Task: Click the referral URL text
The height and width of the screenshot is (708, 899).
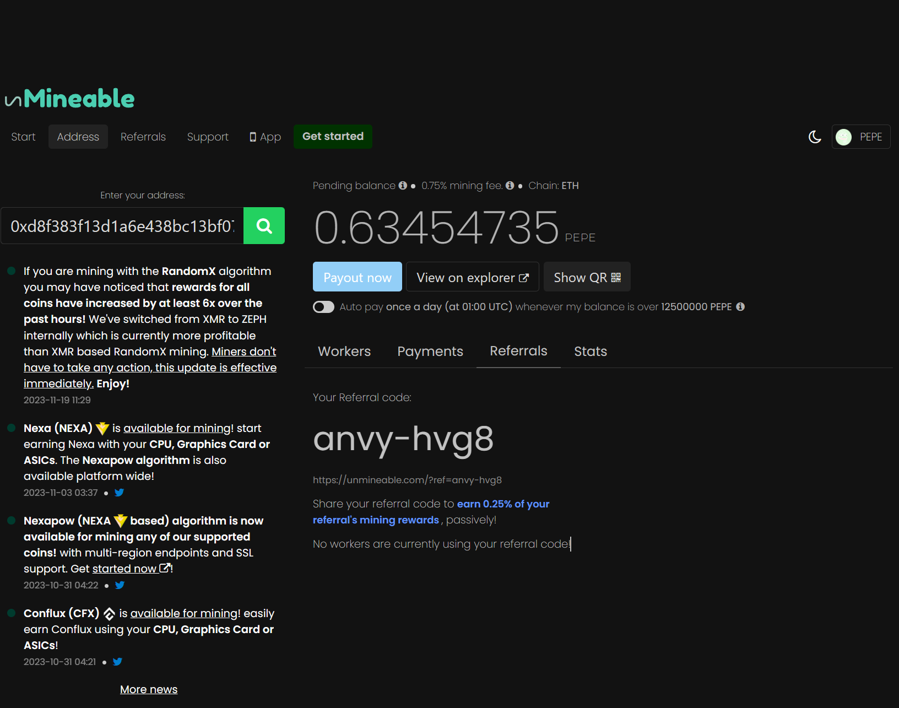Action: (x=407, y=480)
